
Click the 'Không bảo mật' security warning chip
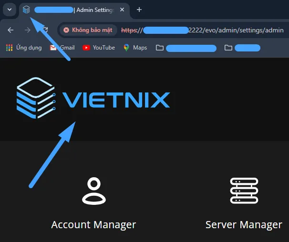pos(88,30)
